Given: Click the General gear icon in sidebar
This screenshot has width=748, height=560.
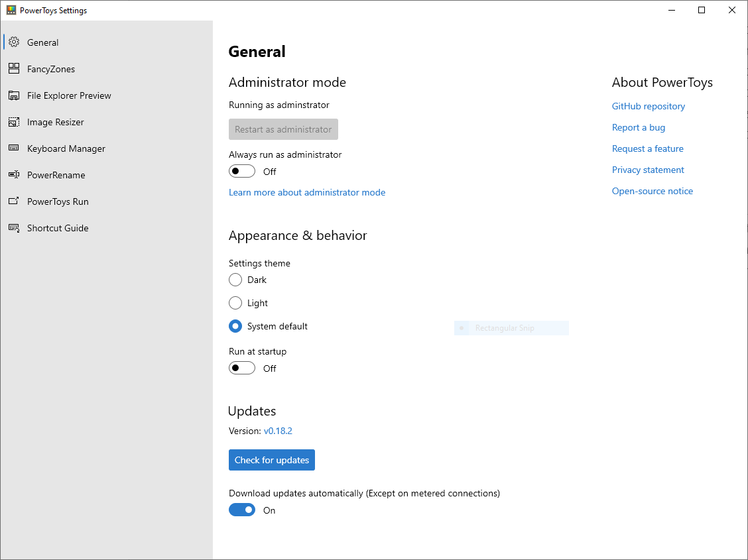Looking at the screenshot, I should coord(14,42).
